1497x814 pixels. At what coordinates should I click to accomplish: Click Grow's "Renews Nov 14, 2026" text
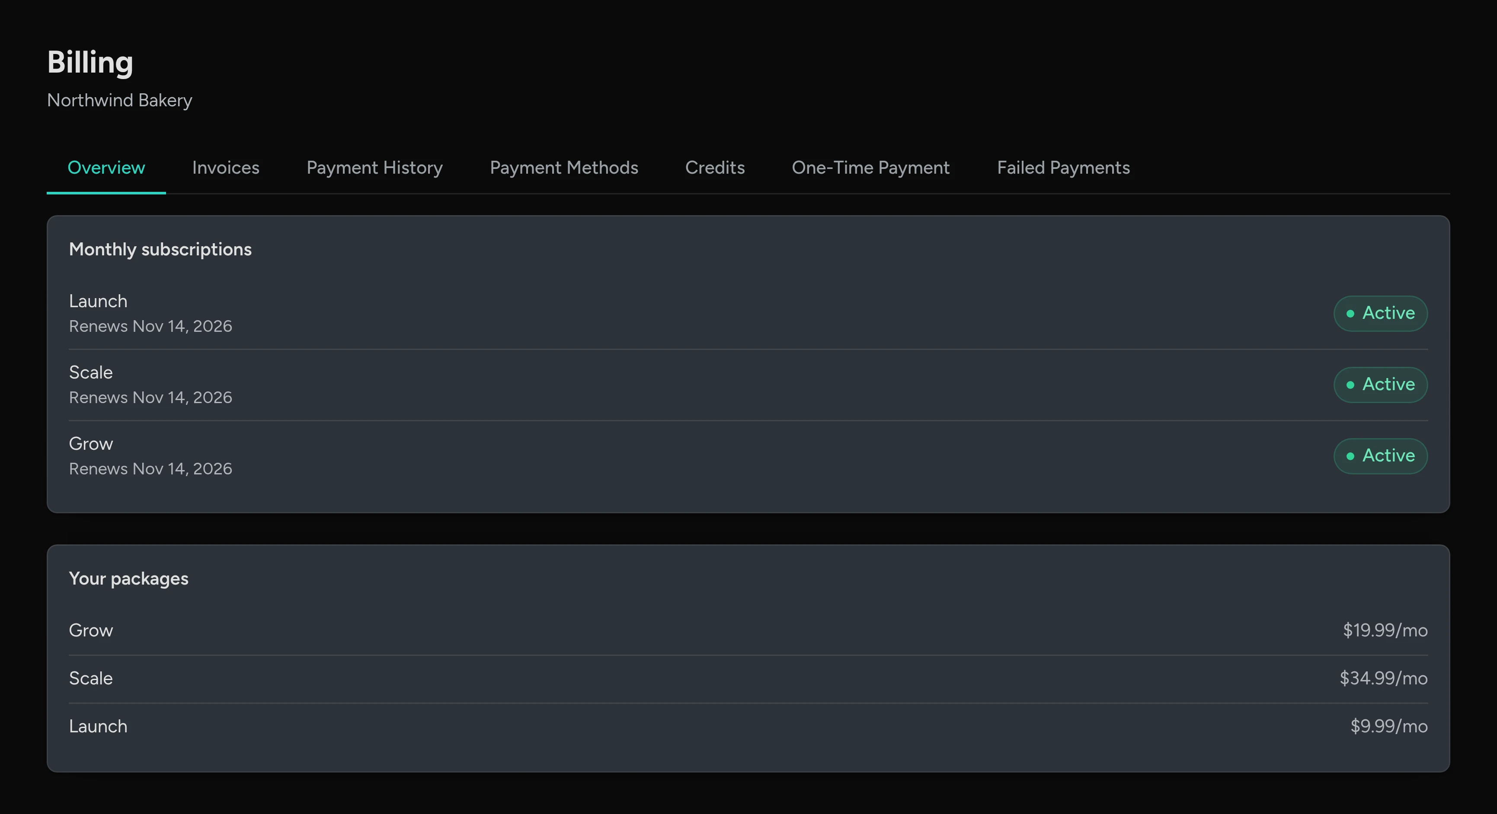150,469
